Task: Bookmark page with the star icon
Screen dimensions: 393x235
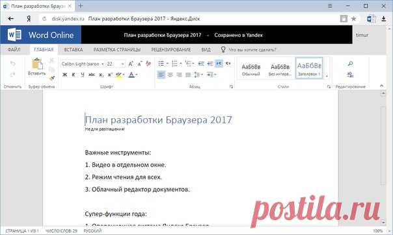Action: (354, 19)
